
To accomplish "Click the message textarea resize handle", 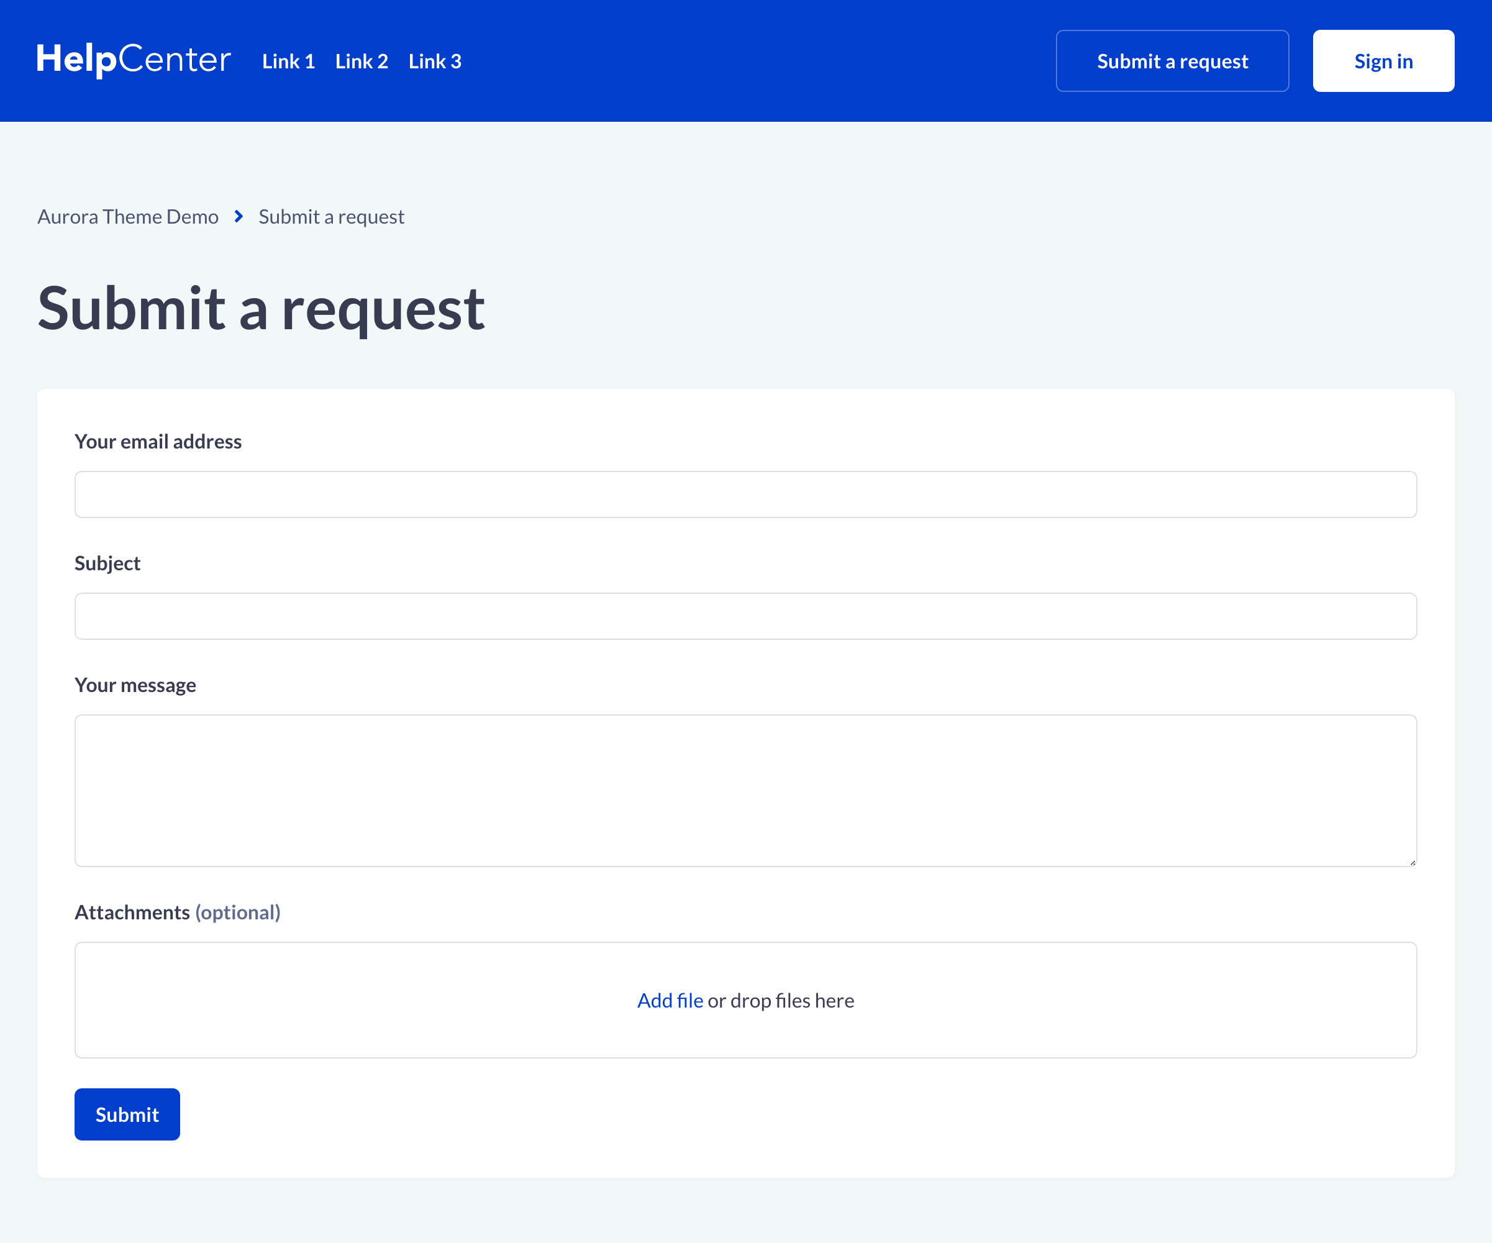I will (x=1412, y=862).
